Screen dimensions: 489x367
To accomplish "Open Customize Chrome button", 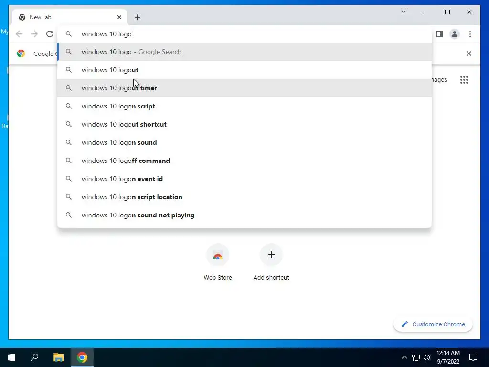I will (433, 324).
